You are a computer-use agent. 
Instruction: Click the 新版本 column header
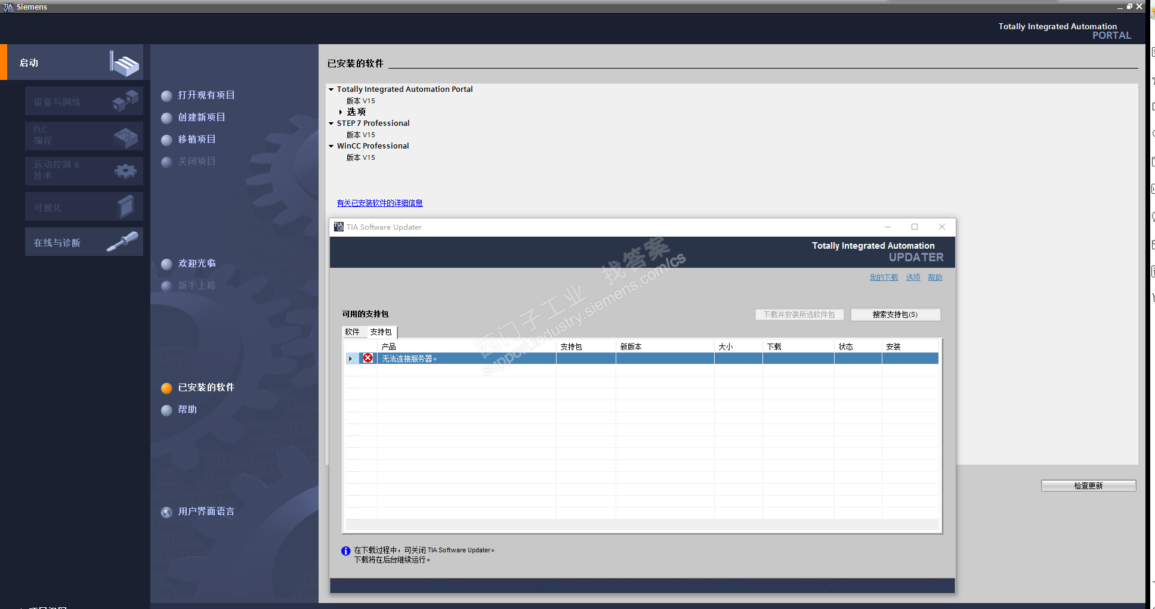point(665,347)
